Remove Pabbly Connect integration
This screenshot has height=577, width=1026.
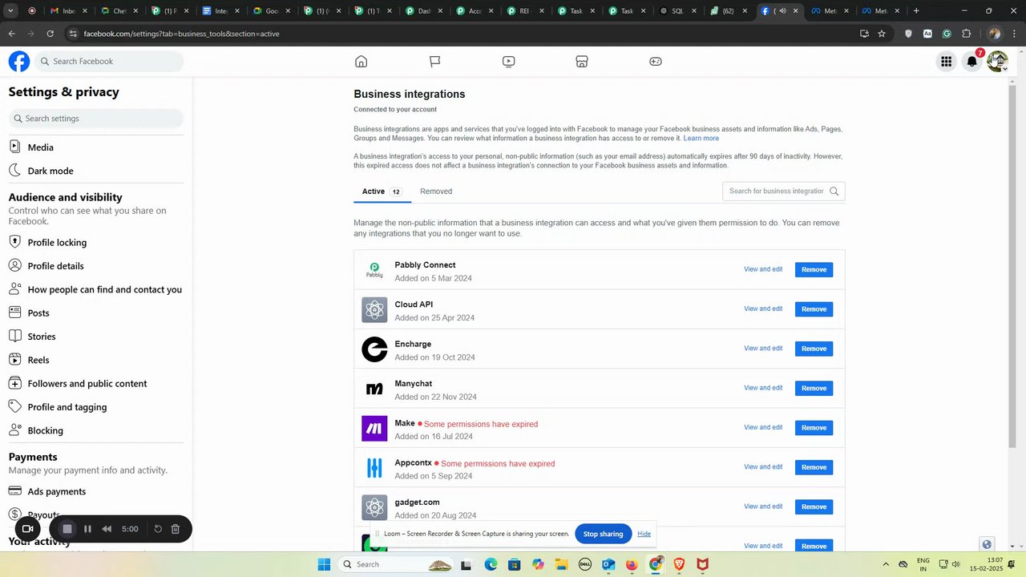814,269
